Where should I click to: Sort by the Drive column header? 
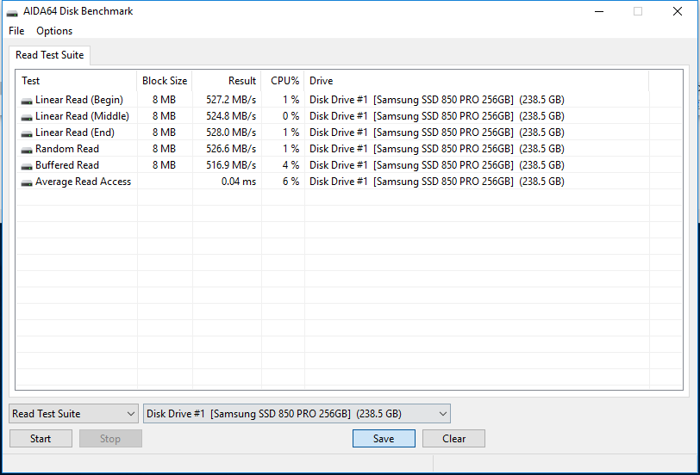tap(477, 81)
